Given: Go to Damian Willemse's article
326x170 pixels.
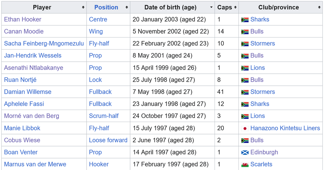Looking at the screenshot, I should coord(28,92).
